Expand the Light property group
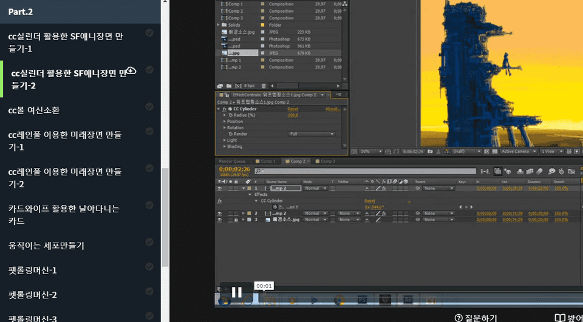 (x=225, y=141)
